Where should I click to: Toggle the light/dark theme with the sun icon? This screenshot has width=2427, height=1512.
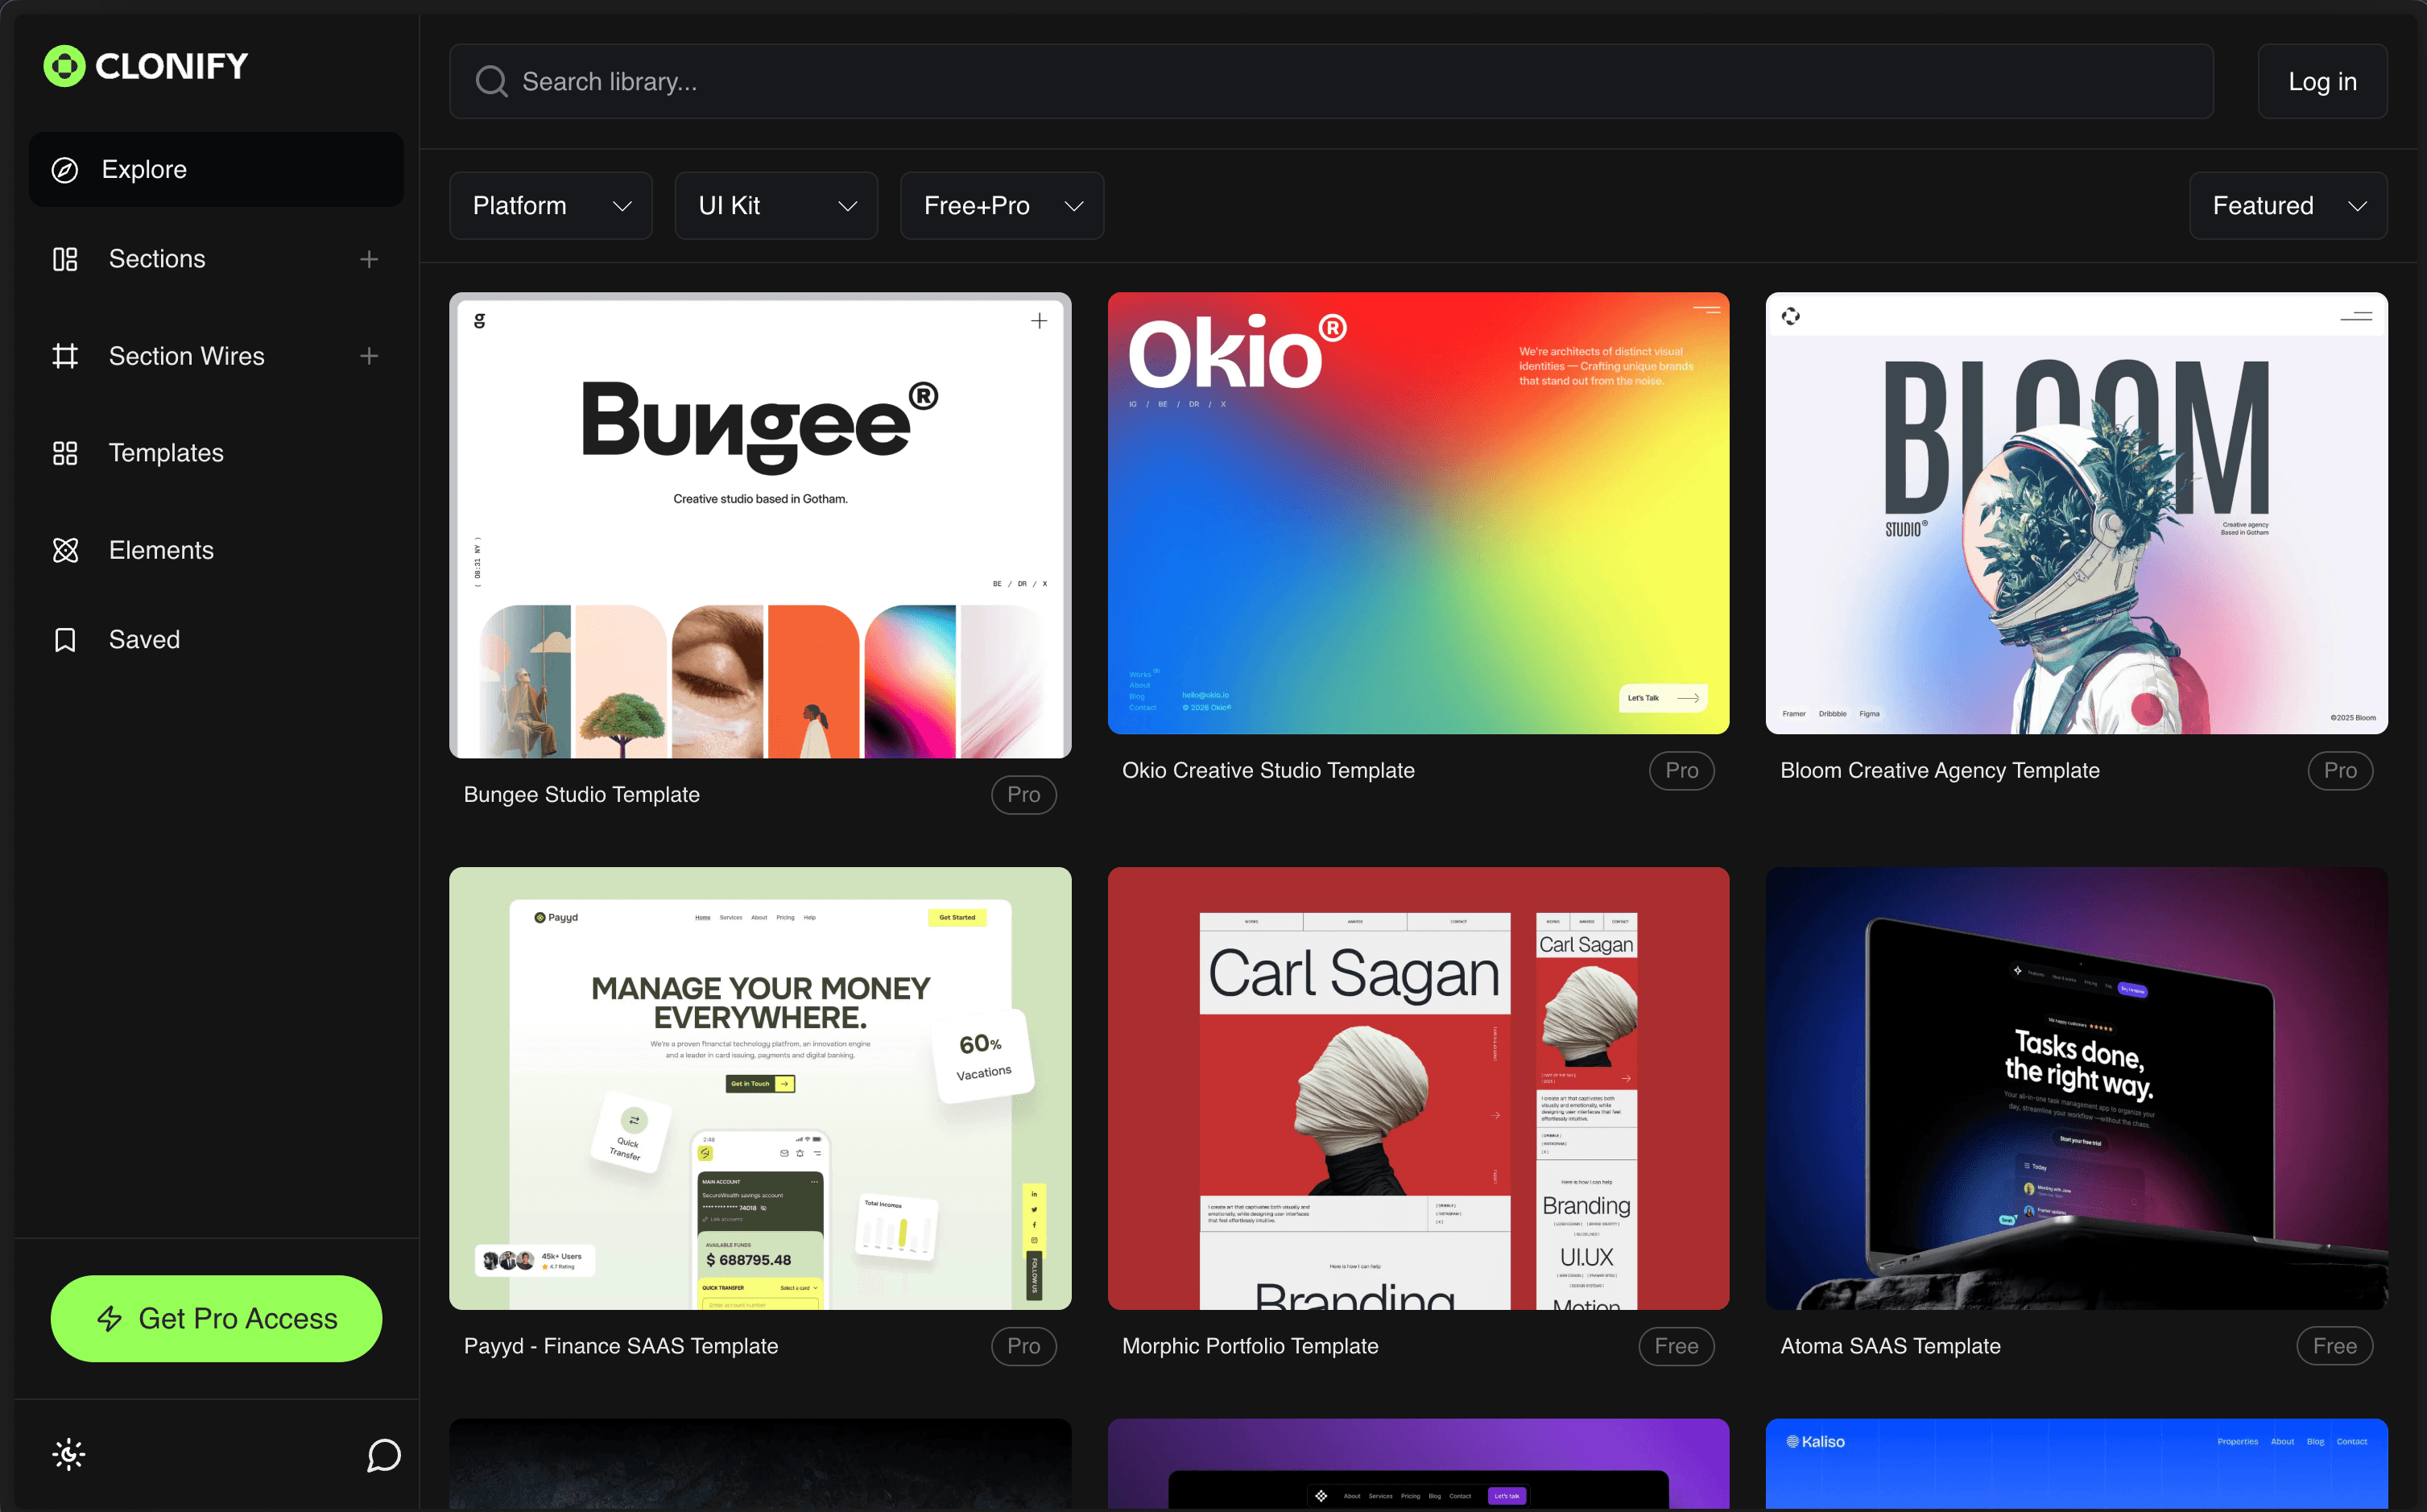pos(68,1455)
